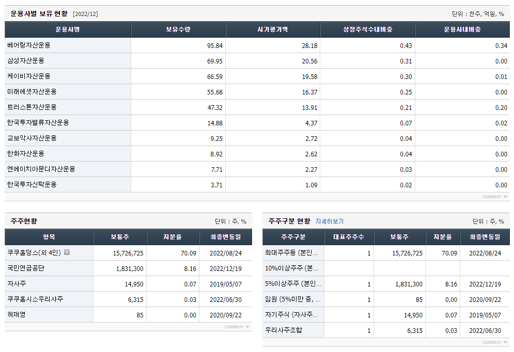Select the 한화자산운용 row name

tap(26, 153)
